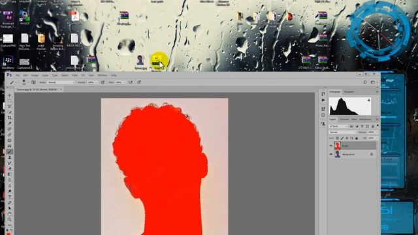Select the Path Selection arrow tool
Screen dimensions: 418x235
(10, 208)
